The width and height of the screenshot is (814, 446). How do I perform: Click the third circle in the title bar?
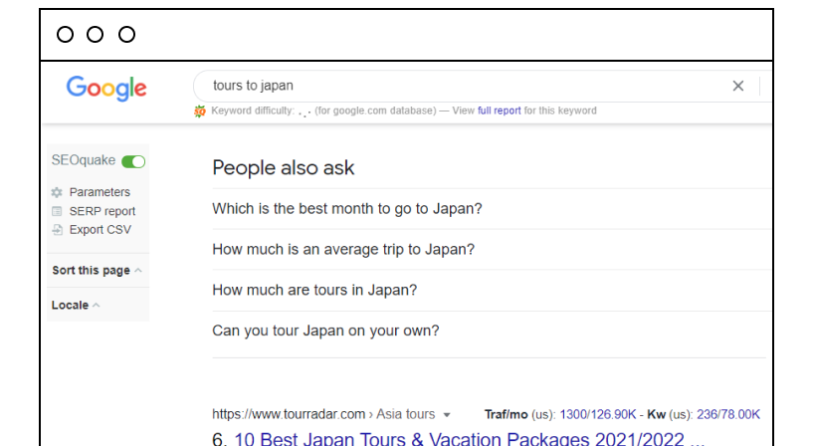(126, 35)
